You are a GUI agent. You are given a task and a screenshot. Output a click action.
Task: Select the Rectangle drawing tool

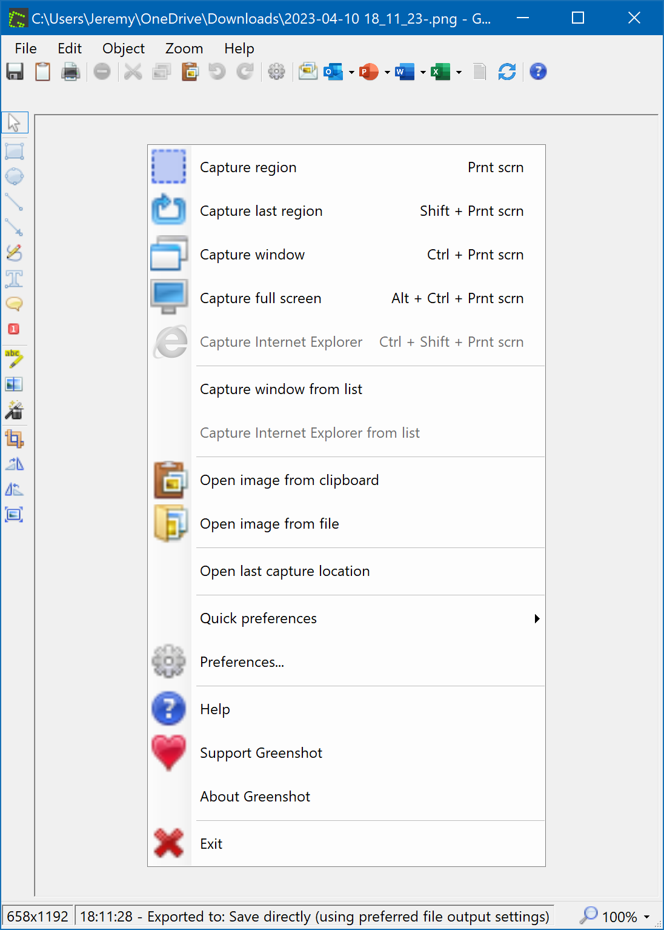15,150
